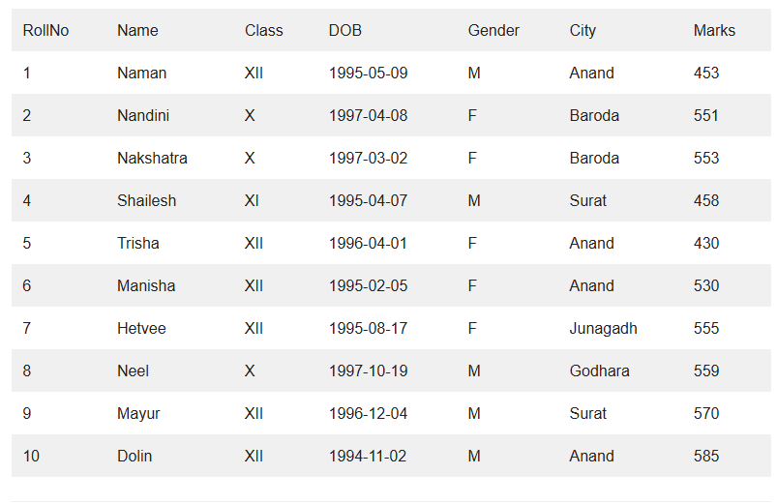This screenshot has width=777, height=504.
Task: Click the Nakshatra name cell
Action: (152, 158)
